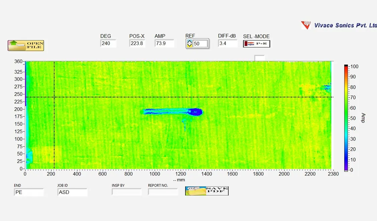Click the "INSP BY" label
Screen dimensions: 377x221
(118, 185)
